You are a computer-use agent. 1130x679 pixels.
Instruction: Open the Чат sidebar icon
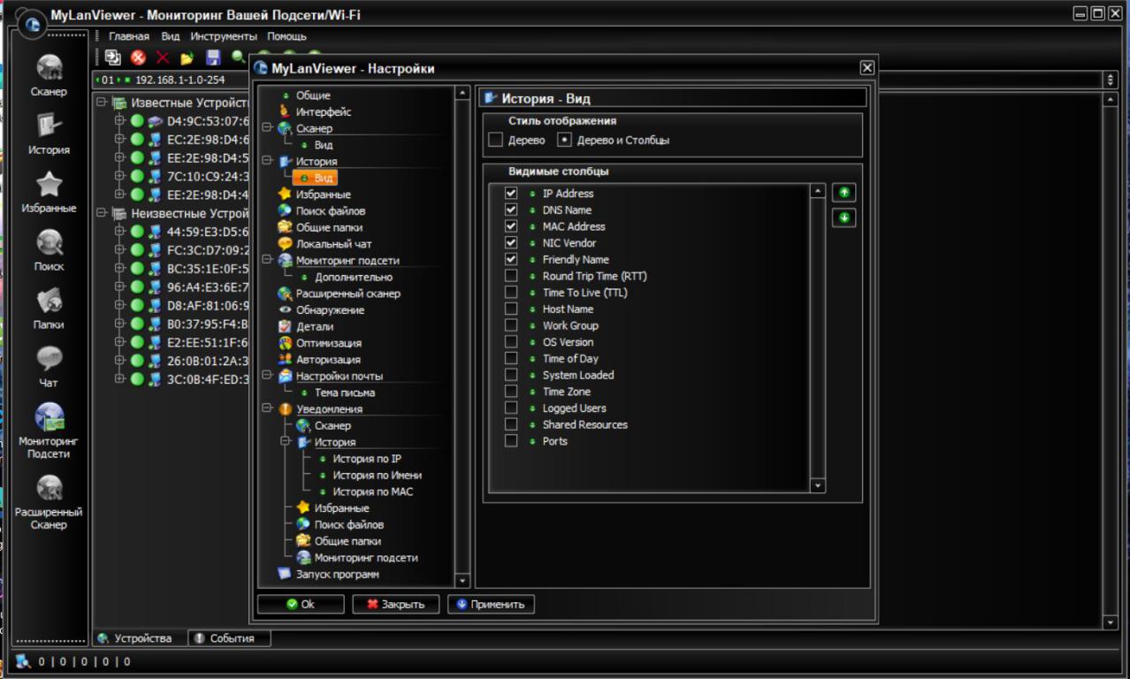tap(49, 359)
